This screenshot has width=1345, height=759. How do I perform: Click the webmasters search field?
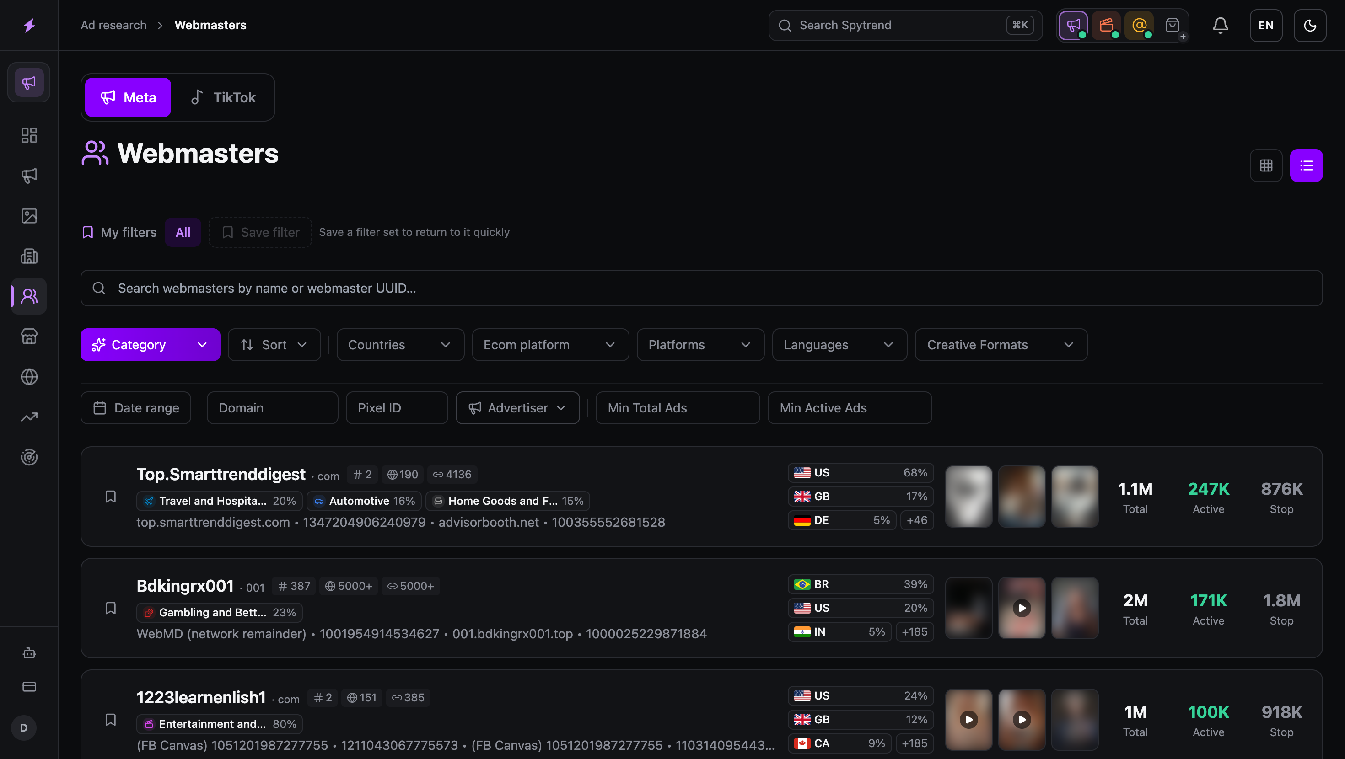(x=701, y=288)
